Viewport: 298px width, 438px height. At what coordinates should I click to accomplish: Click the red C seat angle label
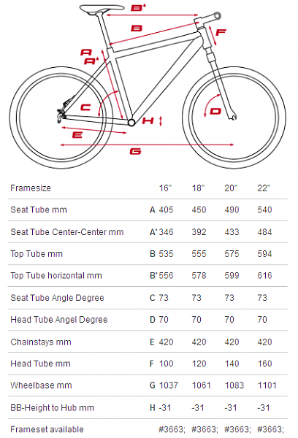coord(85,107)
